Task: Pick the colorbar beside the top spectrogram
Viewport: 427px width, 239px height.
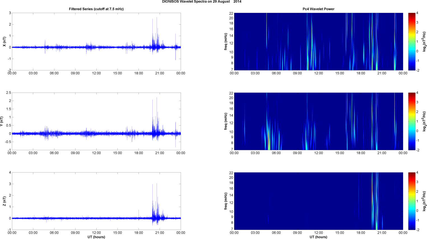Action: [x=412, y=41]
